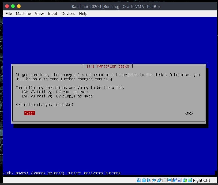
Task: Click the 'Write the changes to disks?' prompt
Action: coord(44,105)
